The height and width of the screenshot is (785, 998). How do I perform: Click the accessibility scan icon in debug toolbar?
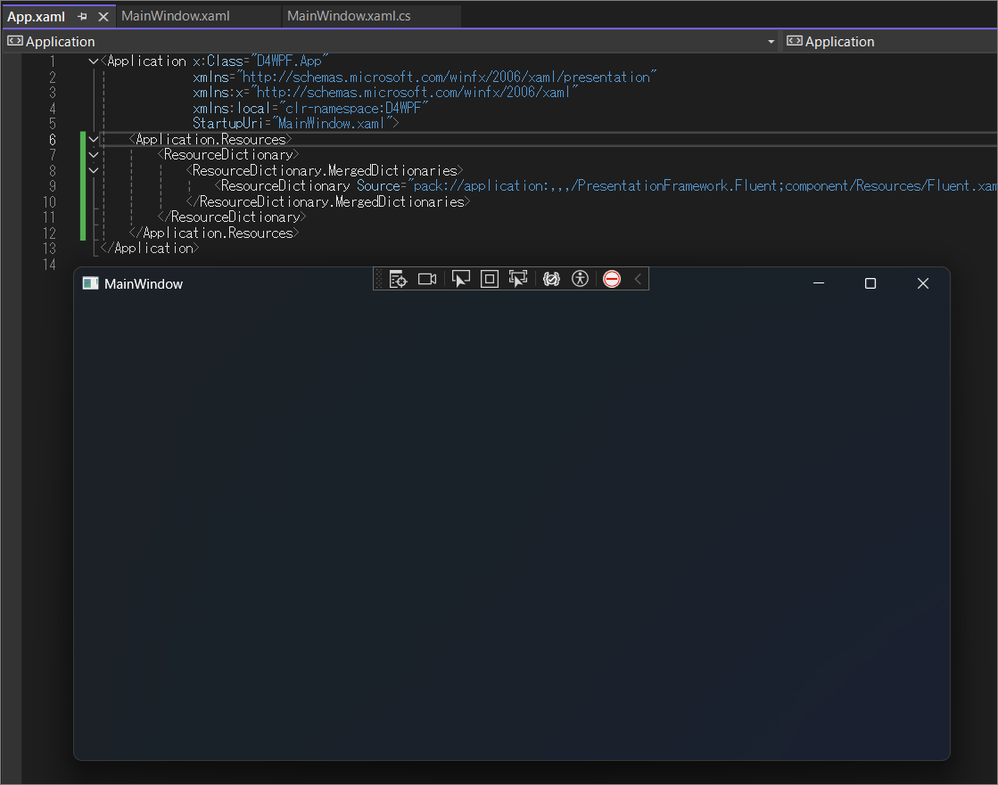pyautogui.click(x=580, y=279)
